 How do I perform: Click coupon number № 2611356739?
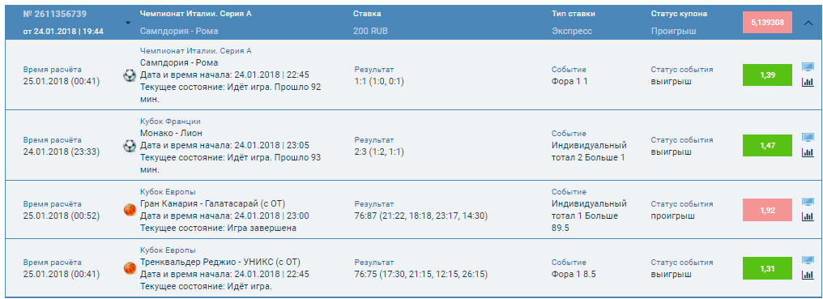point(55,14)
